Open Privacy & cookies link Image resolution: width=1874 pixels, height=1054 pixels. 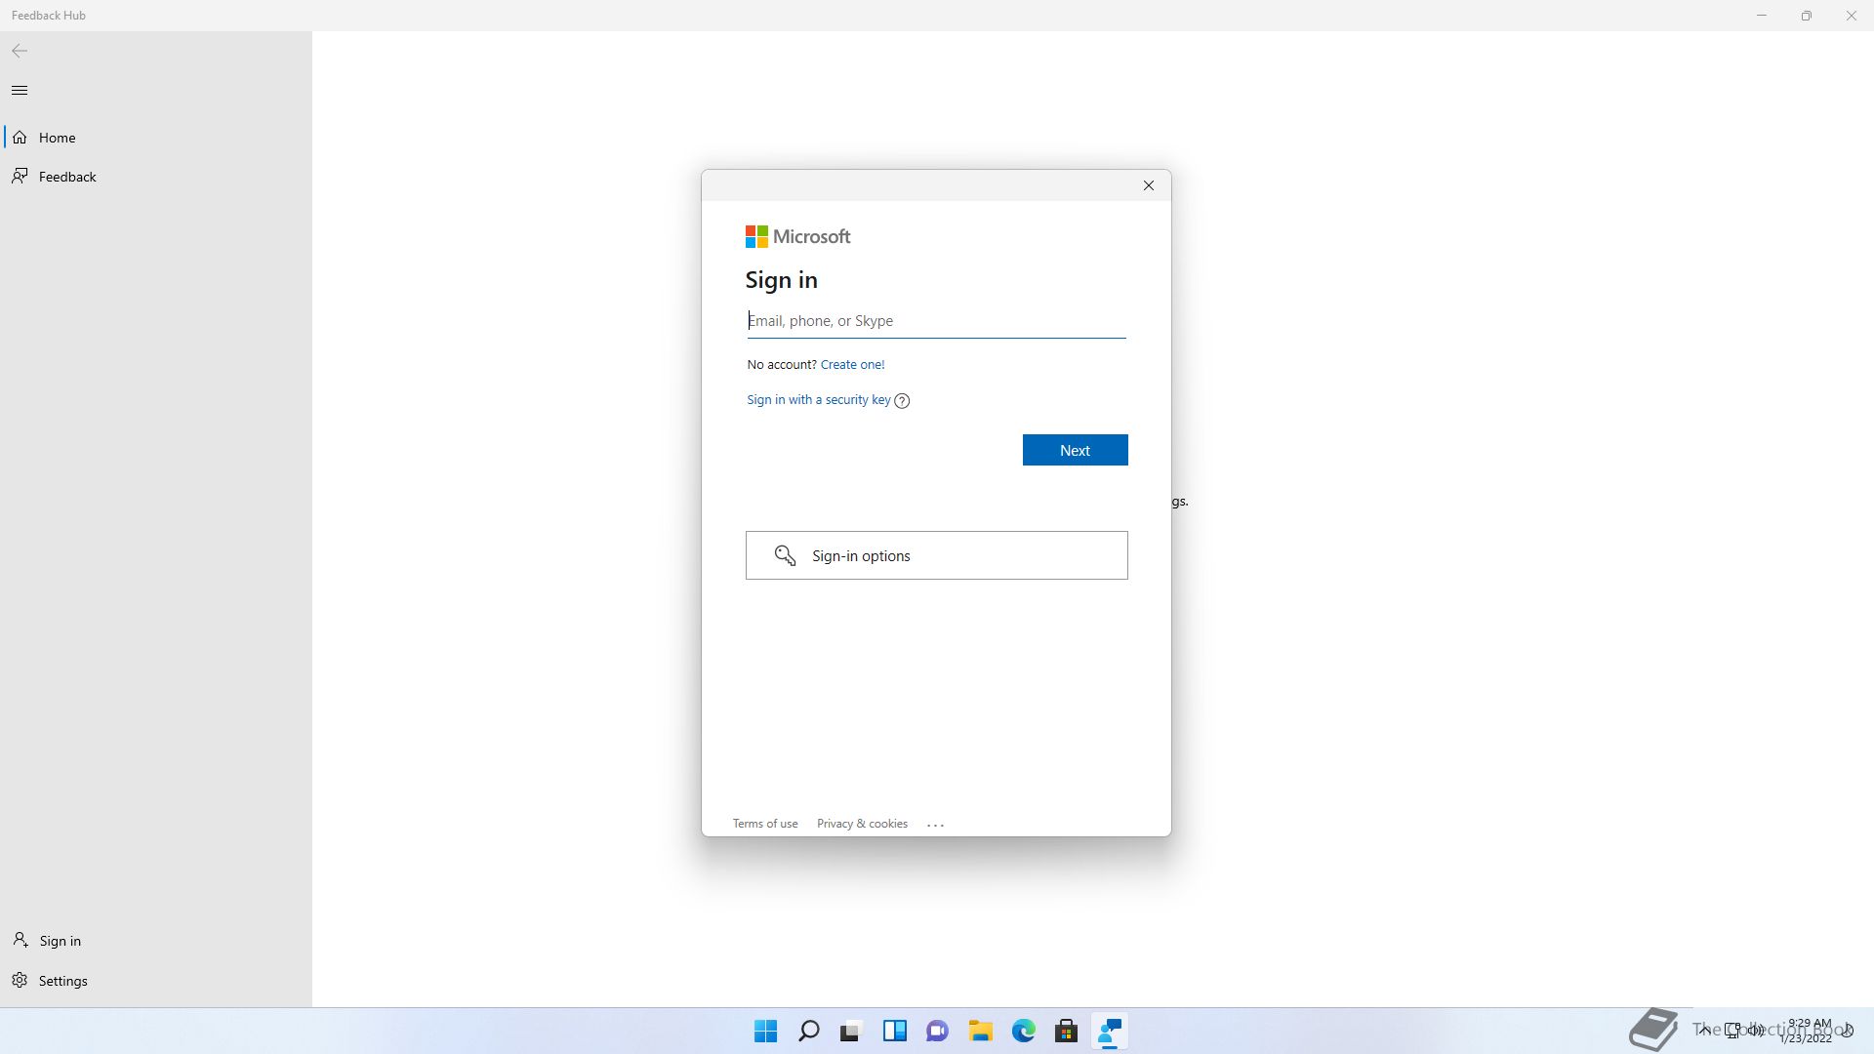coord(862,824)
